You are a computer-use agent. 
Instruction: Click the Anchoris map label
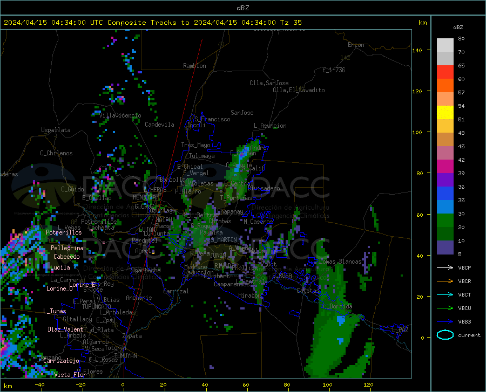point(139,298)
